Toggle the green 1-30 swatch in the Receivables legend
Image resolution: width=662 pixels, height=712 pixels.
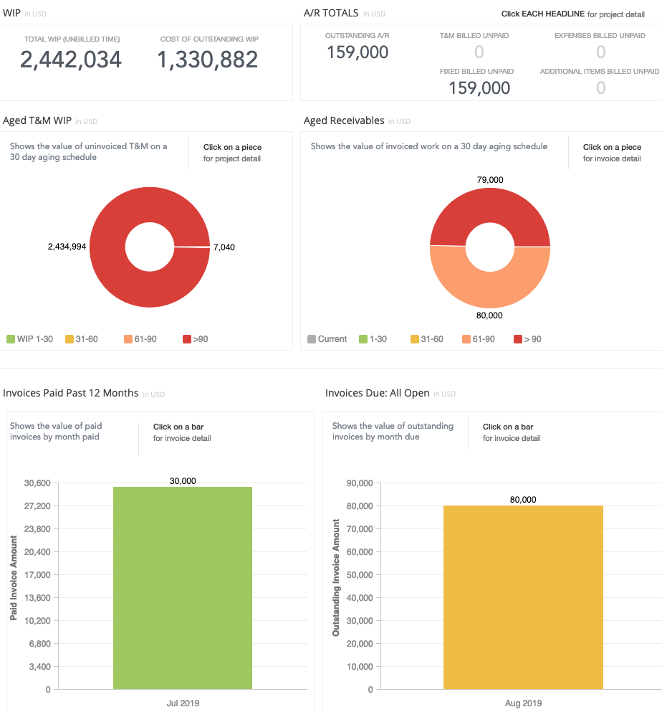363,338
